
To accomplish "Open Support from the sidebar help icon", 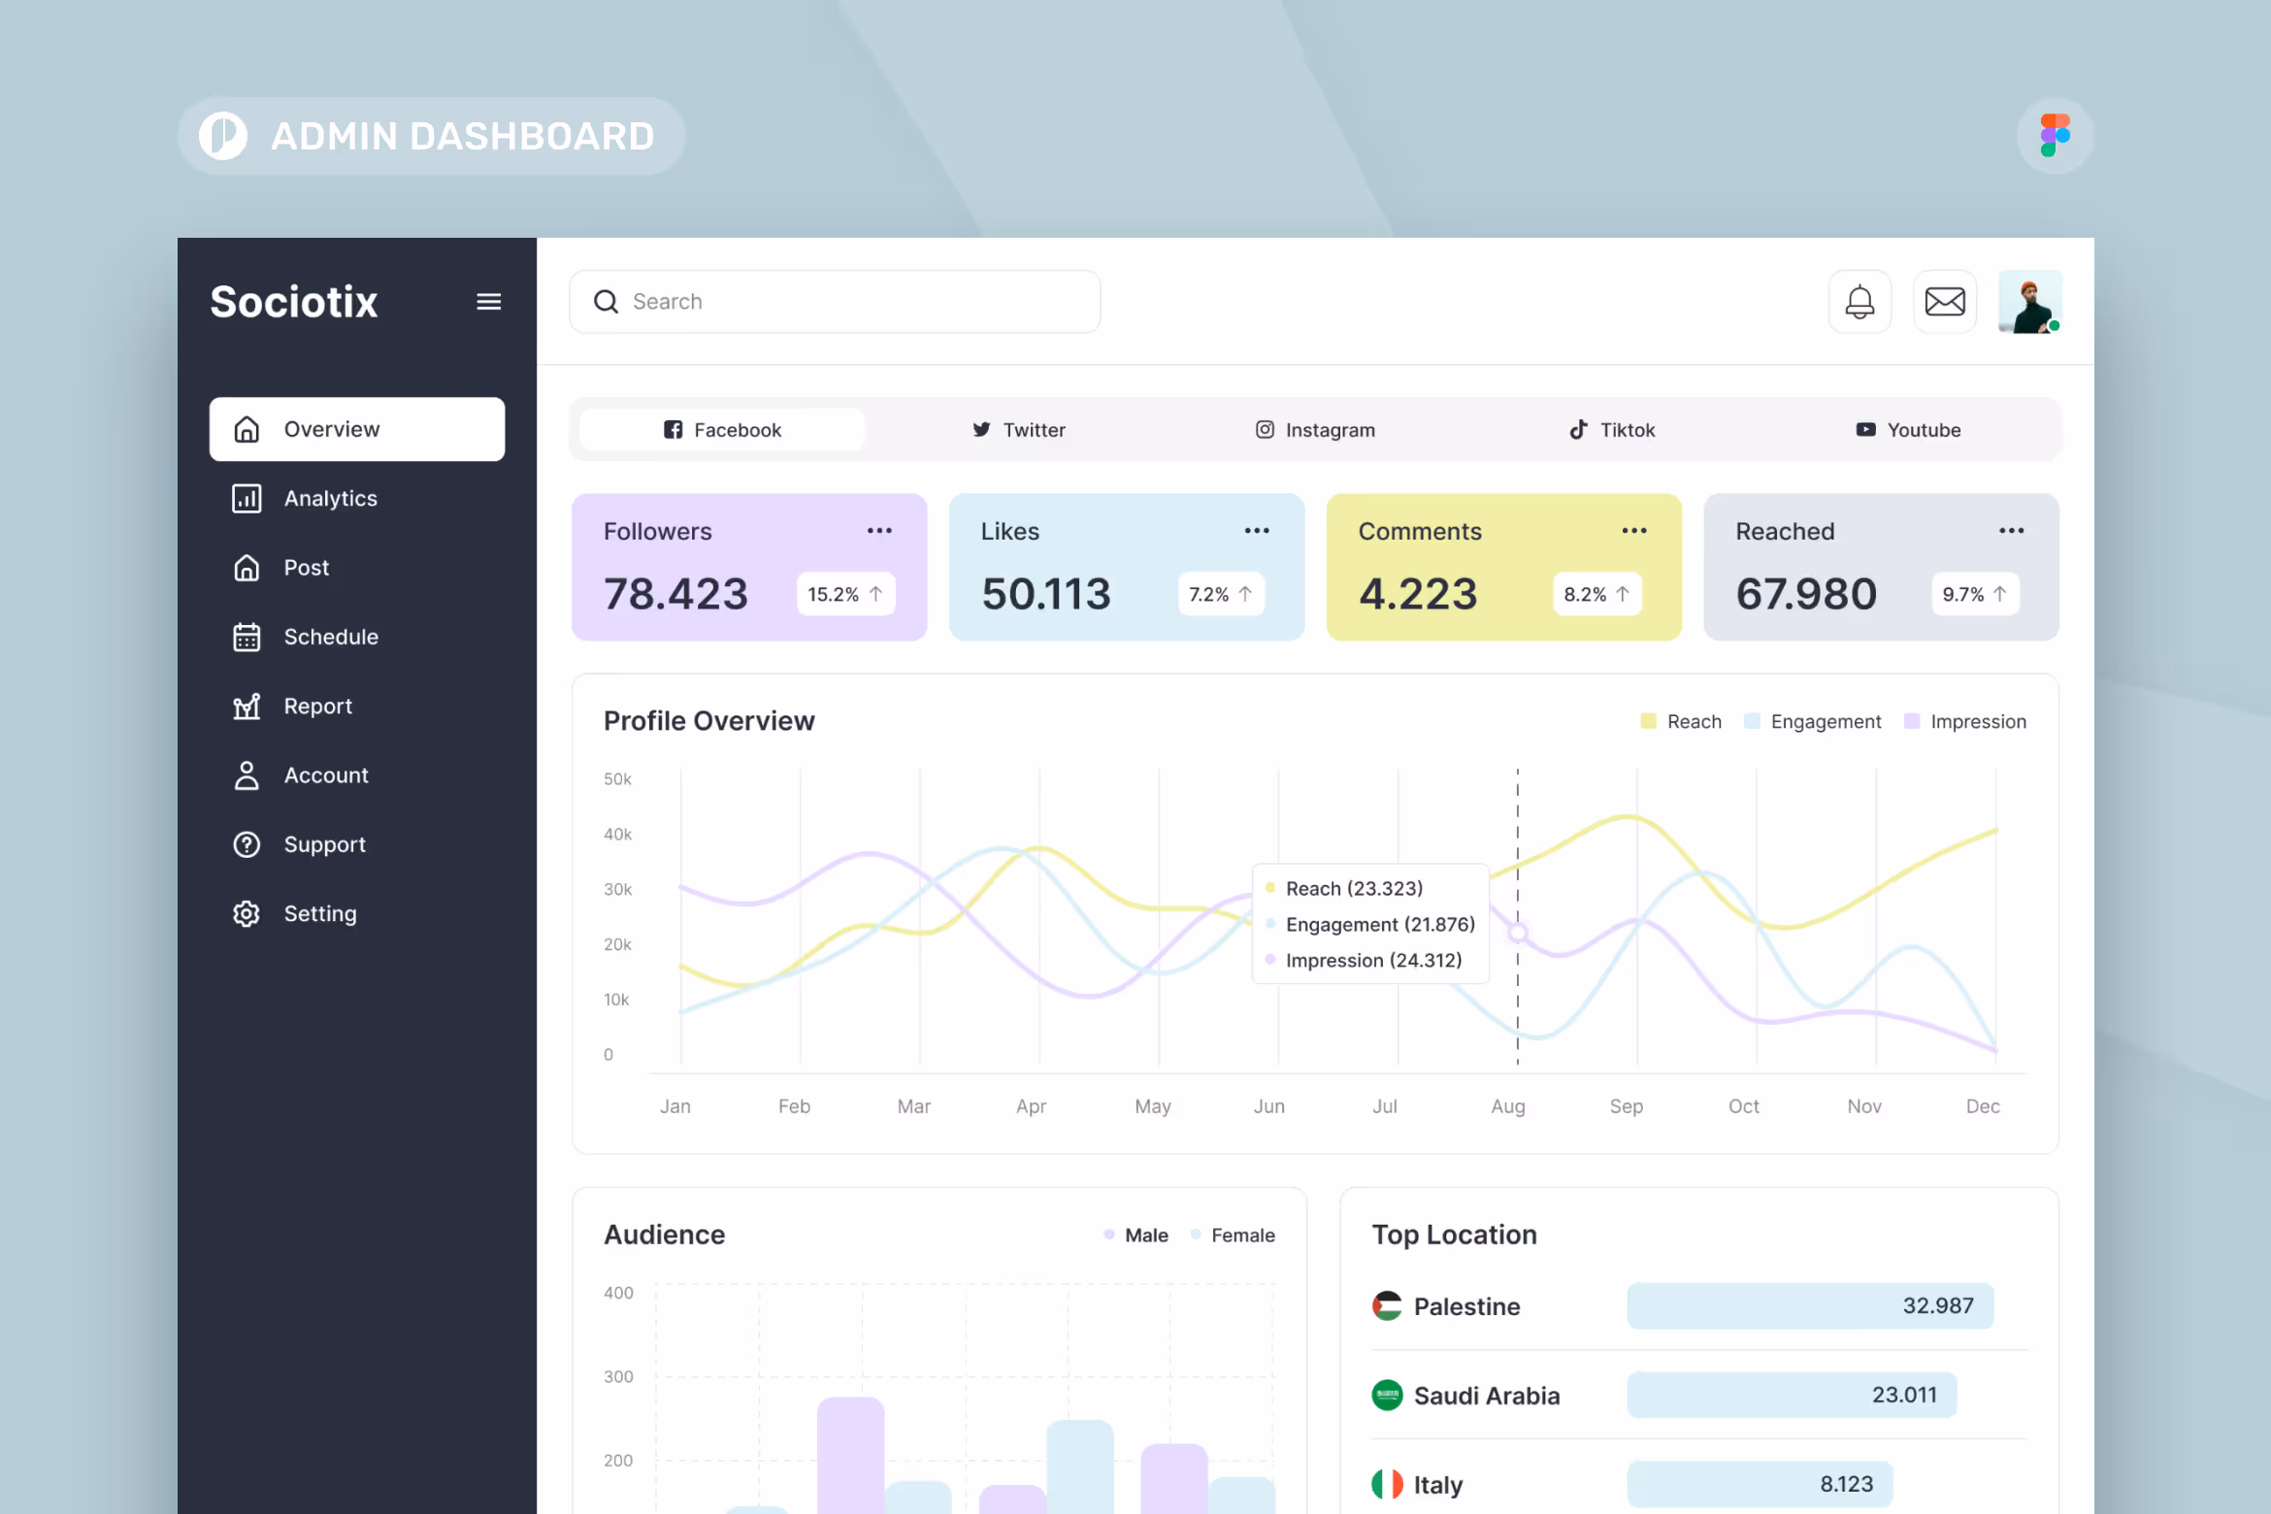I will (x=247, y=844).
